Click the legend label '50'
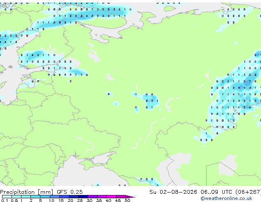Viewport: 261px width, 202px height. (127, 200)
